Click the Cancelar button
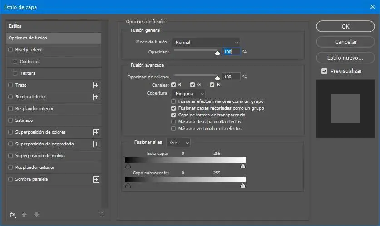The image size is (380, 226). click(x=345, y=42)
